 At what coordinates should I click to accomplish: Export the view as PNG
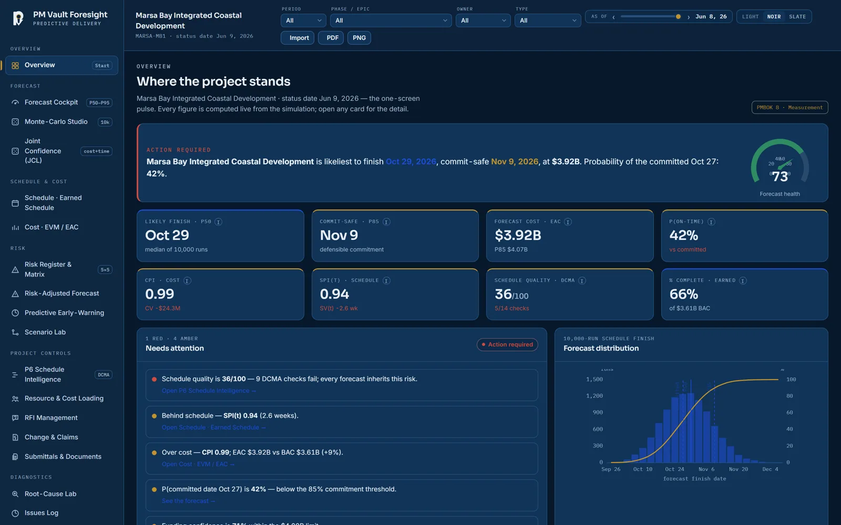point(359,38)
